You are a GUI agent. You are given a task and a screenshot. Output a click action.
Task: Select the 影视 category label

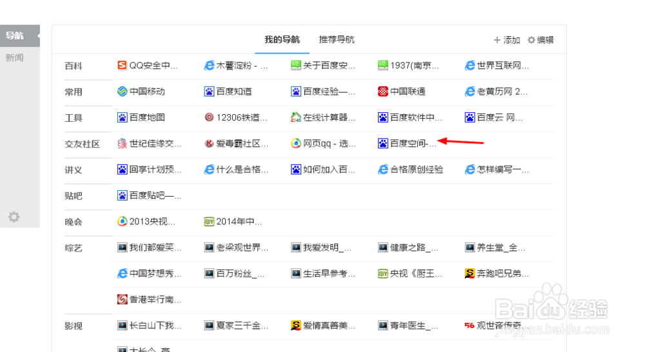click(x=74, y=326)
